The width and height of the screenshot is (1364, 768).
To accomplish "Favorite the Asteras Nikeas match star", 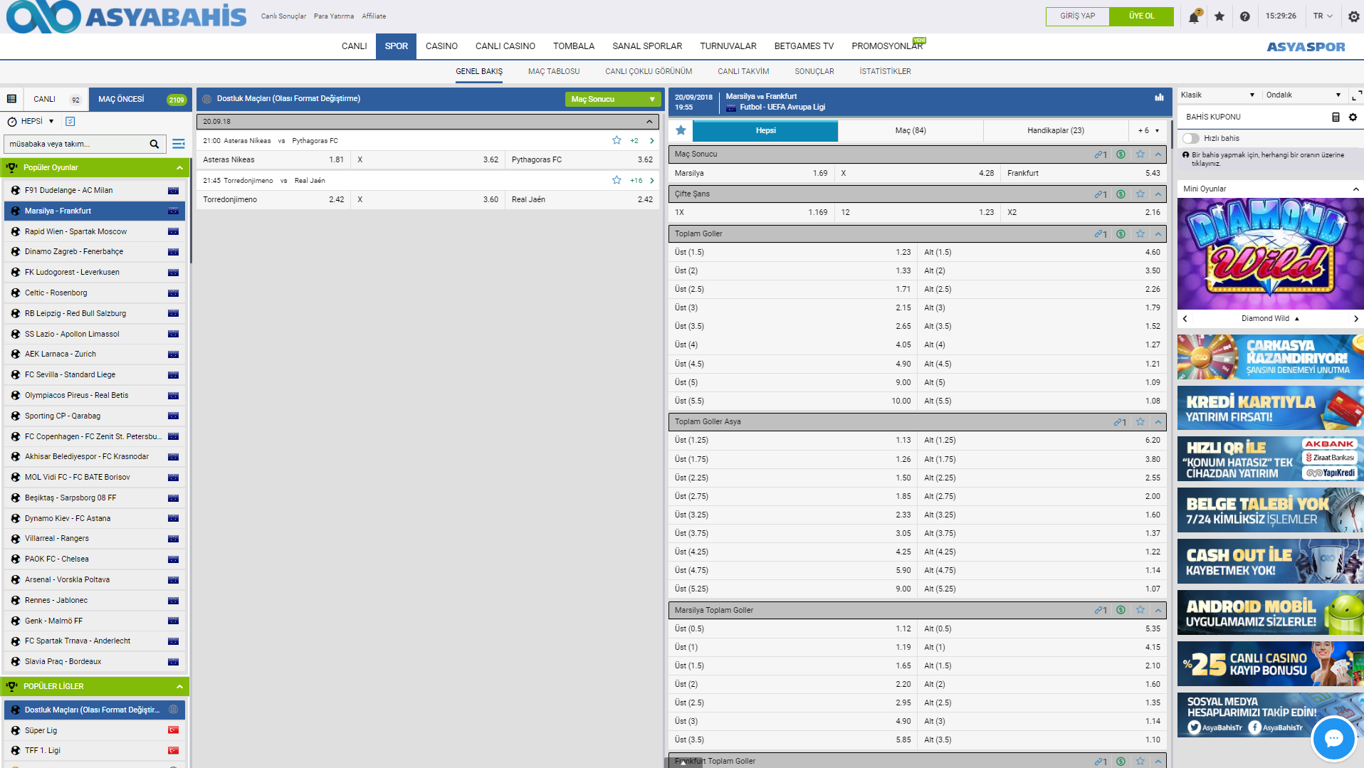I will [617, 141].
